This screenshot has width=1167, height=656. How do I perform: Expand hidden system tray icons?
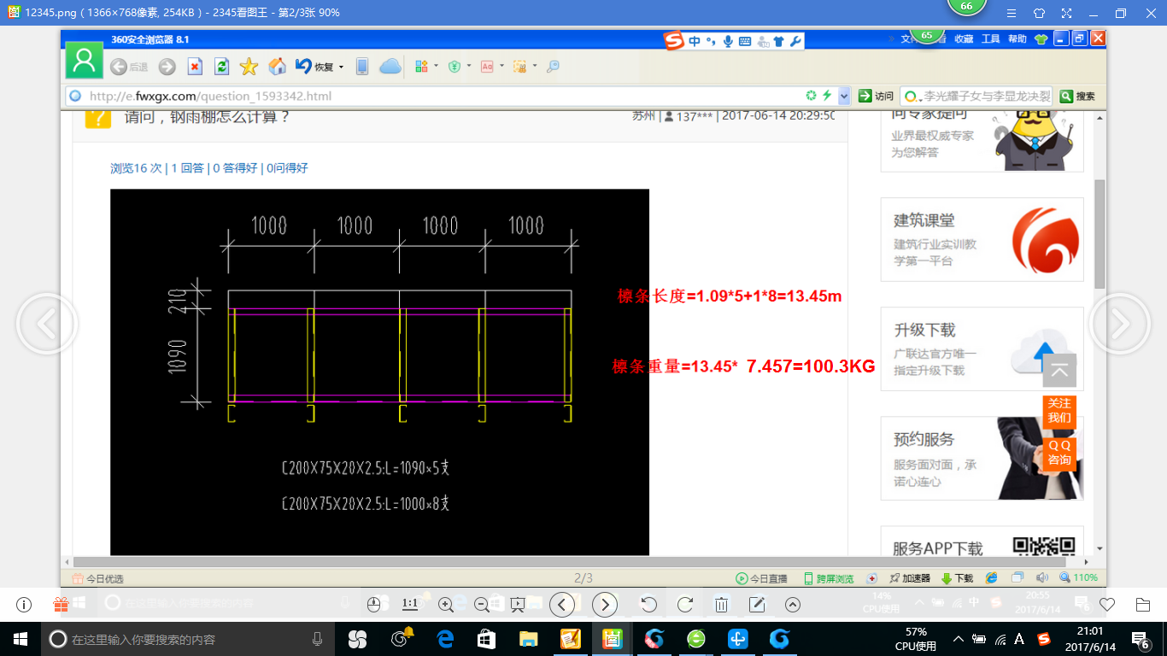[959, 639]
